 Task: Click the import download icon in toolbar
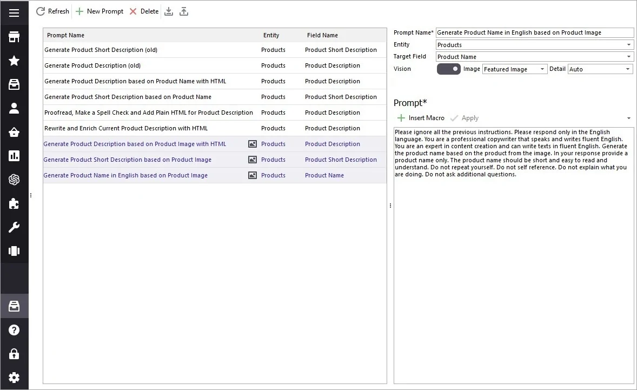tap(169, 11)
